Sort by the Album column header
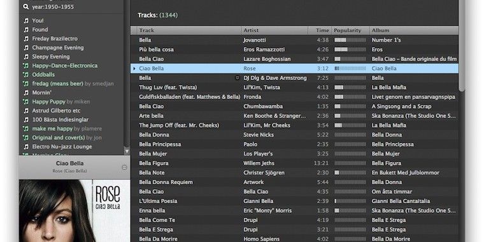Viewport: 484px width, 242px height. click(x=414, y=30)
